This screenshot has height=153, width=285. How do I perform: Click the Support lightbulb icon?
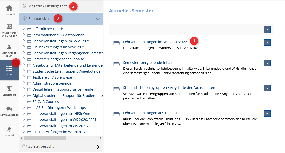coord(9,129)
